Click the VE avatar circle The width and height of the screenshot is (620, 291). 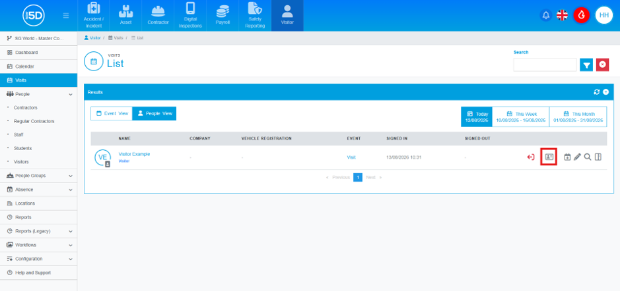[x=102, y=157]
